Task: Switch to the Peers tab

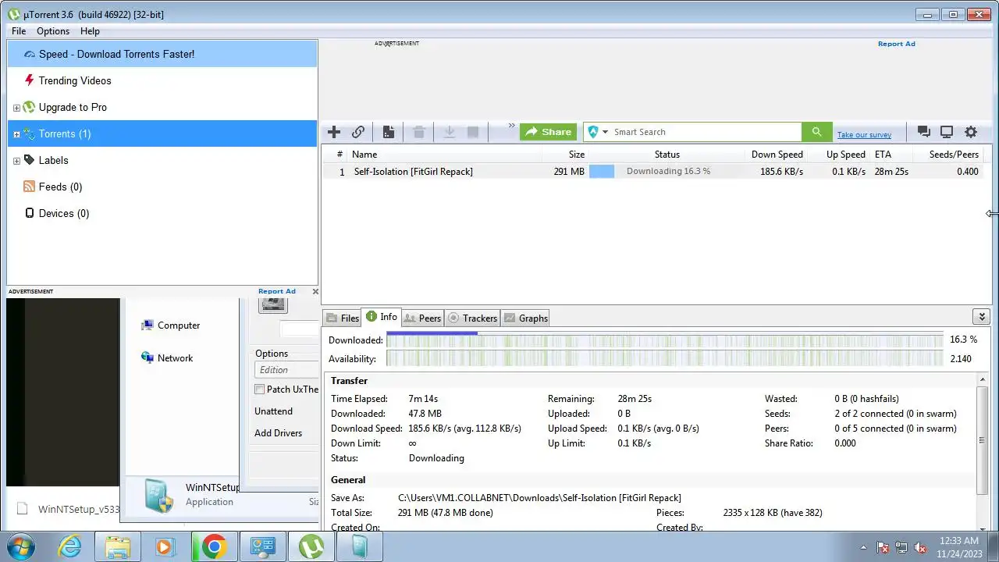Action: click(423, 318)
